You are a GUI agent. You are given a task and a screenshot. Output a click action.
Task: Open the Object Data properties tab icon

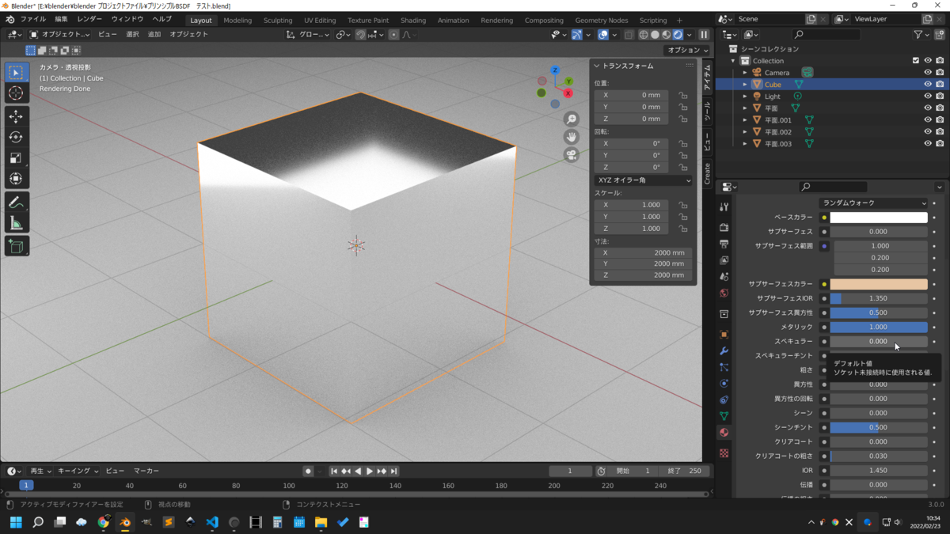[724, 415]
